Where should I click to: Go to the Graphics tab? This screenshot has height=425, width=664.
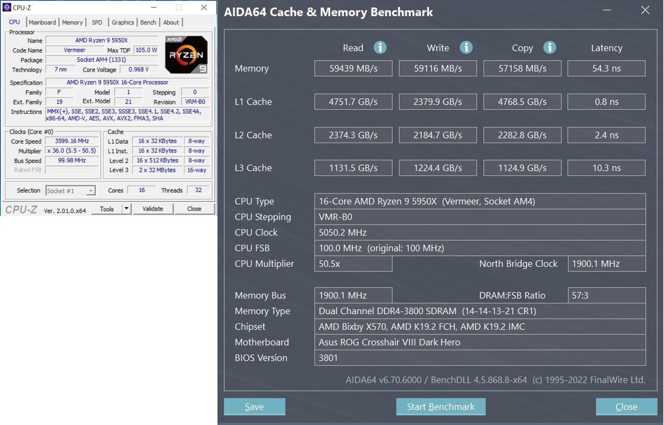coord(123,22)
